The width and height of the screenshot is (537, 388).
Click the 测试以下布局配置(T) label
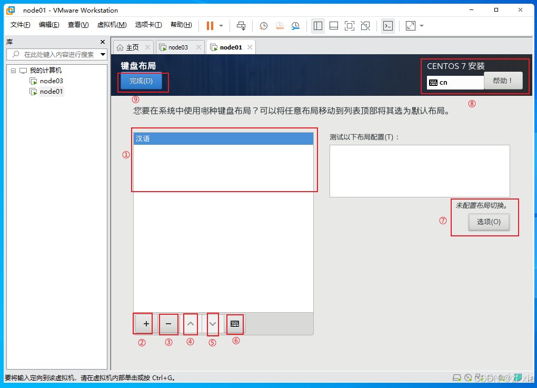tap(364, 137)
